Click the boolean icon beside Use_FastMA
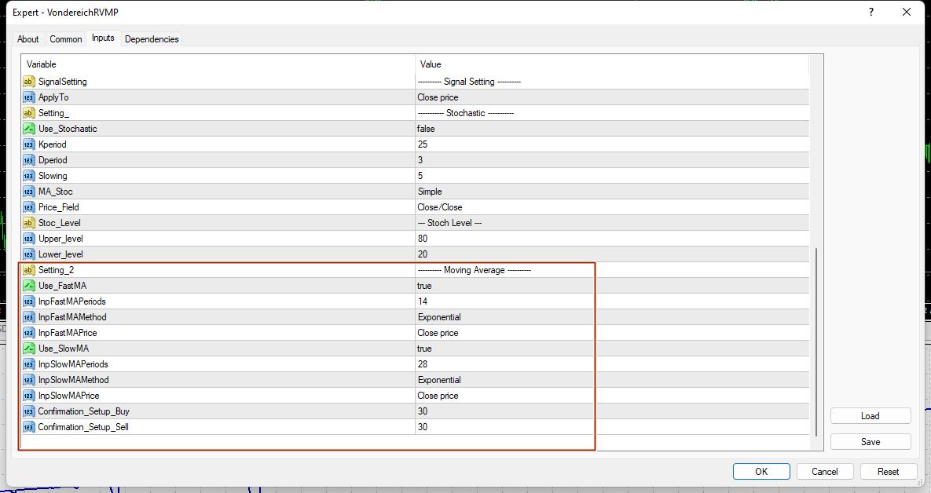Viewport: 931px width, 493px height. [29, 286]
